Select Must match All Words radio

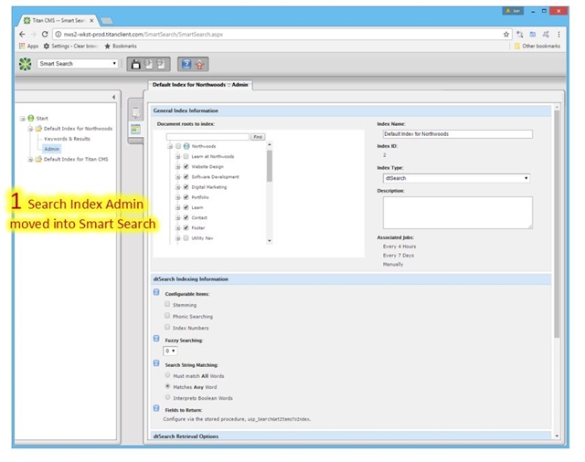click(x=167, y=375)
